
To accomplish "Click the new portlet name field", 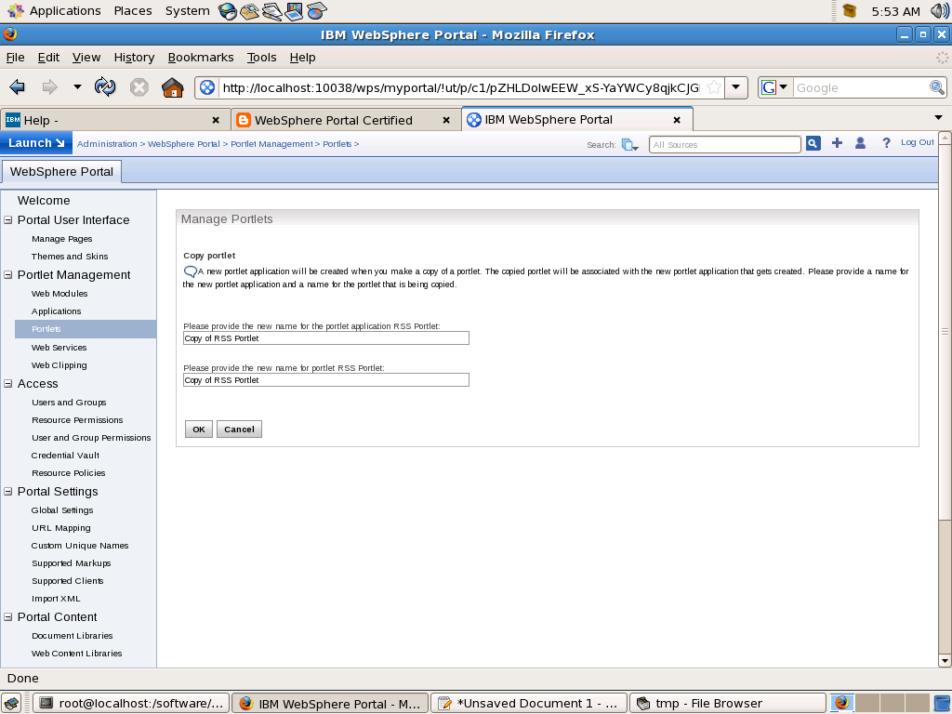I will click(x=326, y=380).
